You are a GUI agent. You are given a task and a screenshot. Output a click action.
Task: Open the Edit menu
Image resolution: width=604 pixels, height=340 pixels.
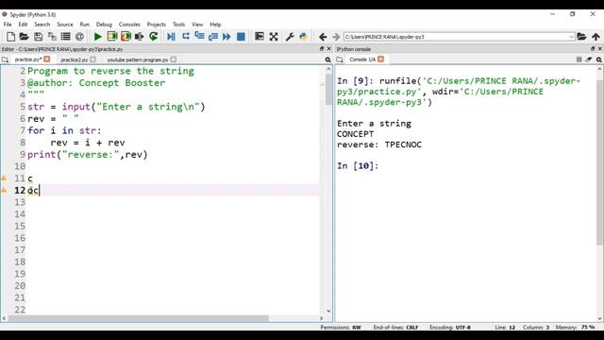pos(23,25)
